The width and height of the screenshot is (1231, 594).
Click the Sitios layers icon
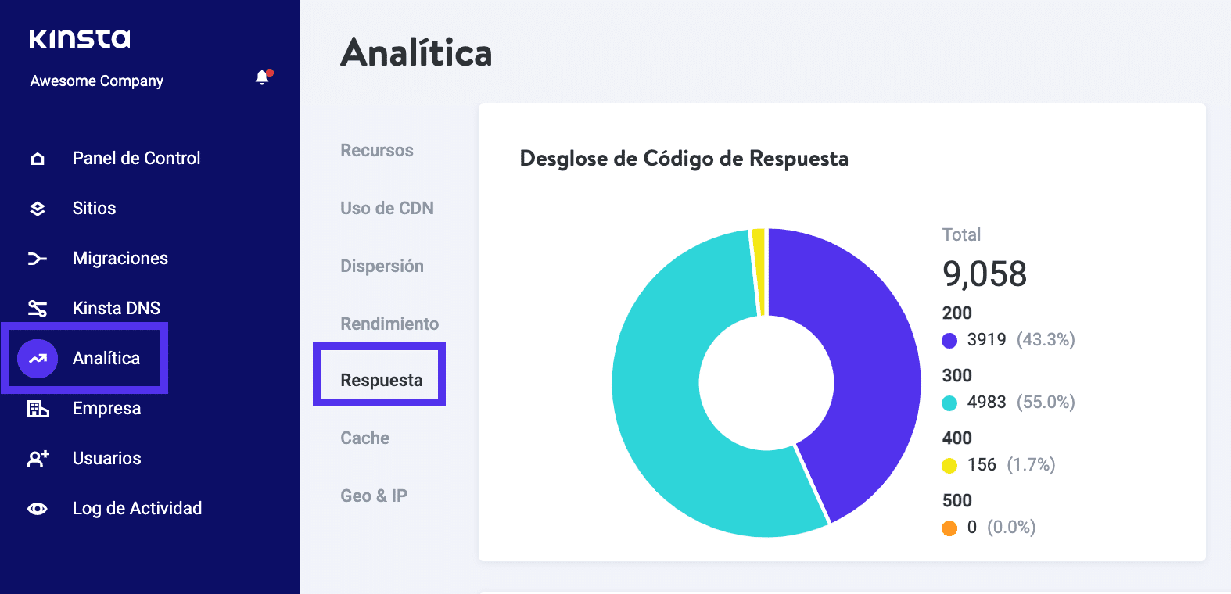point(38,209)
